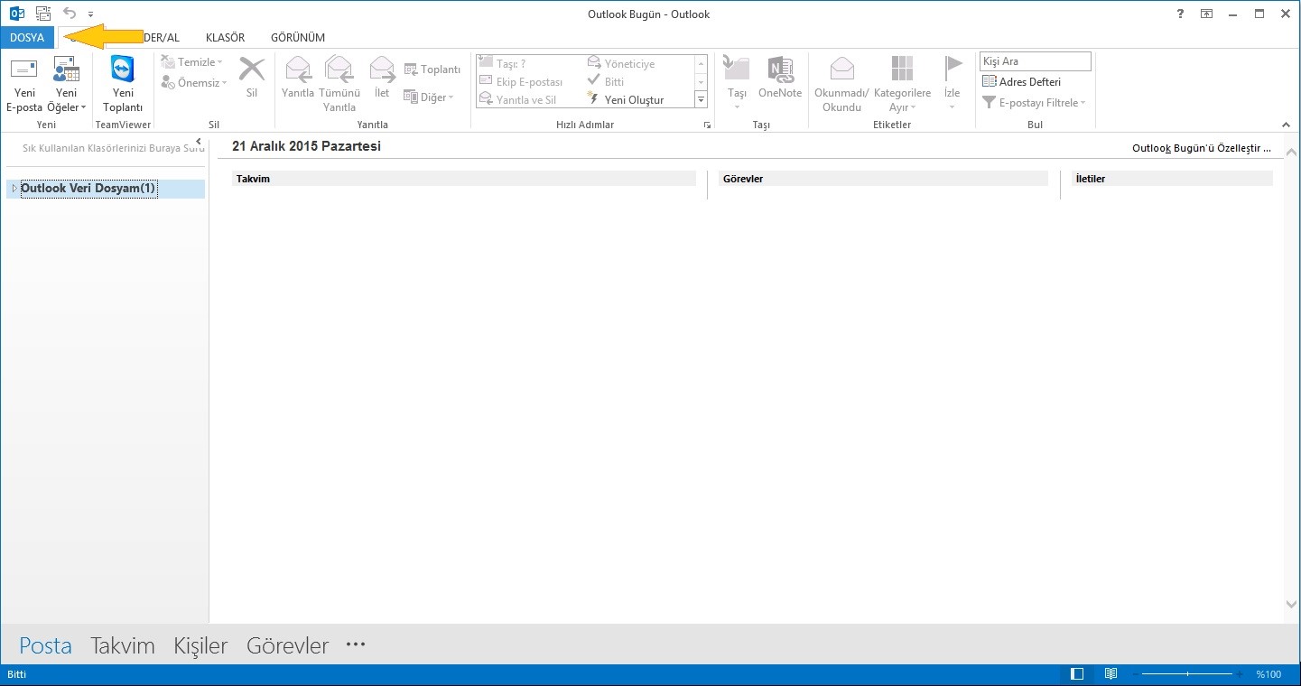
Task: Switch to Kişiler in the navigation bar
Action: pyautogui.click(x=200, y=645)
